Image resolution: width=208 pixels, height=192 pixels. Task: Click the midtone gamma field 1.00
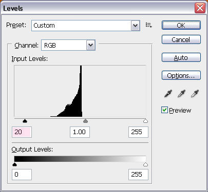coord(80,132)
